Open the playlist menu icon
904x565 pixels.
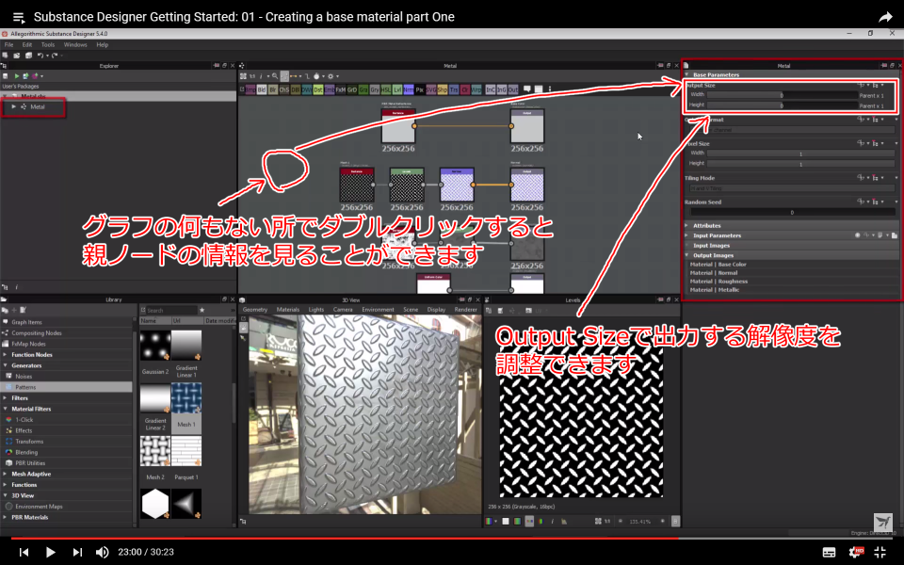coord(19,18)
